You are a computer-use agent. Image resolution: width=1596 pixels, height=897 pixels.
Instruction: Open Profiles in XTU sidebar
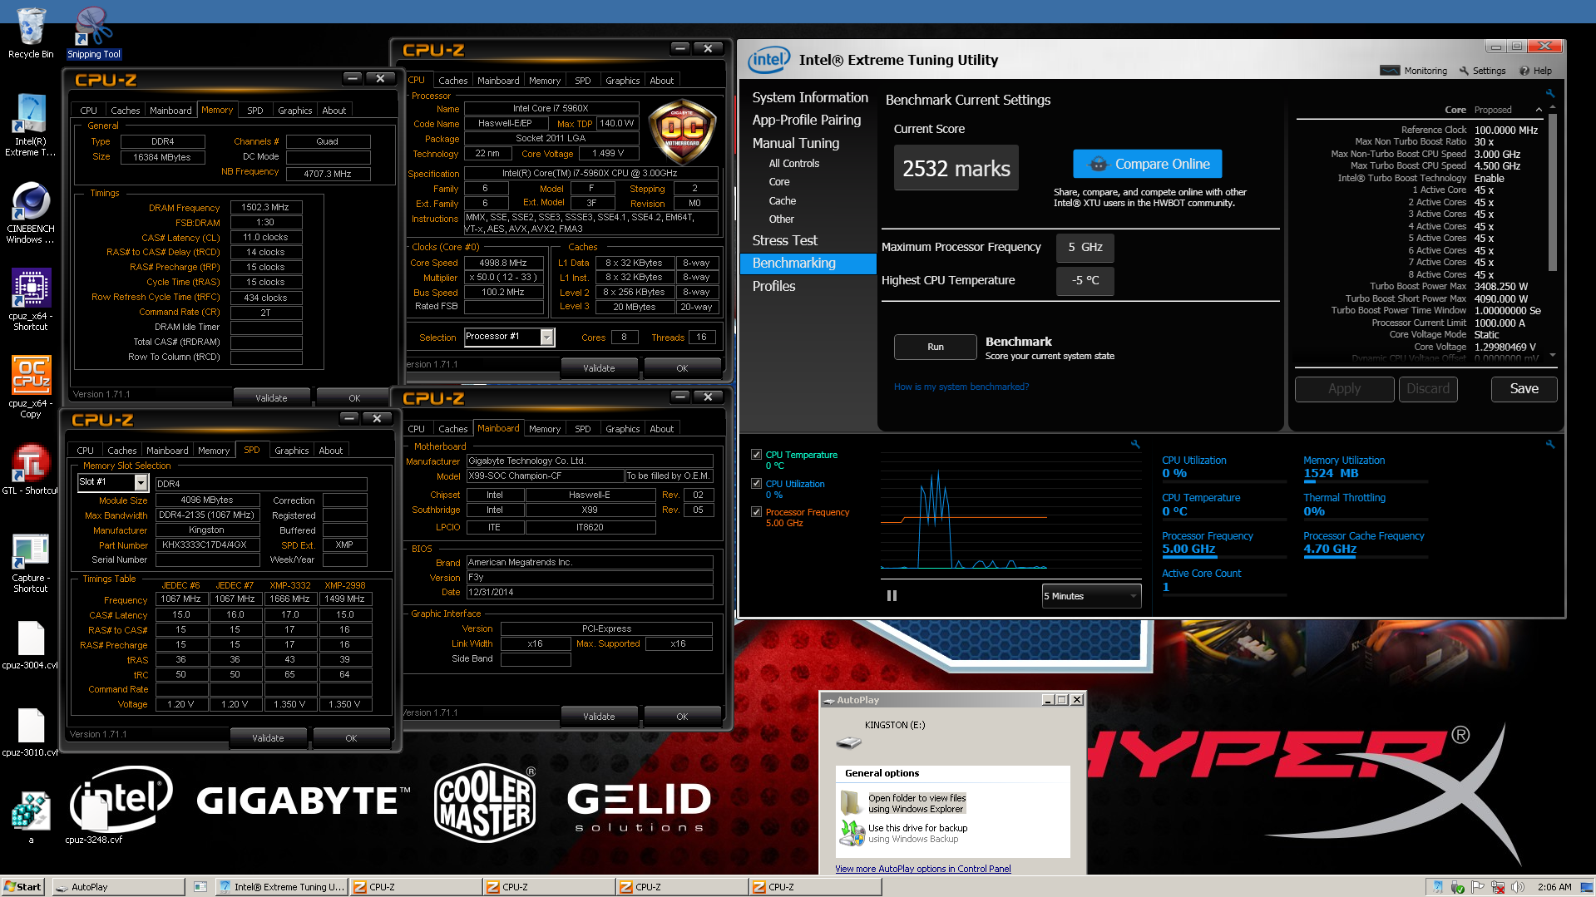pyautogui.click(x=773, y=286)
